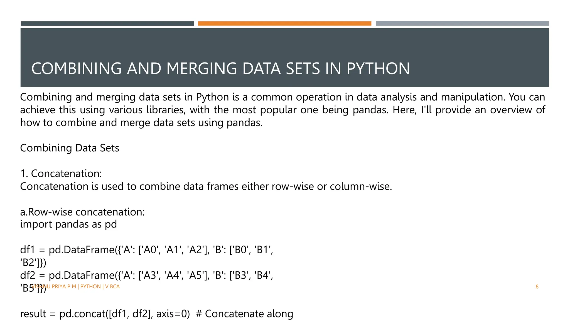Click the sentence about row-wise or column-wise
The width and height of the screenshot is (570, 320).
(x=206, y=186)
